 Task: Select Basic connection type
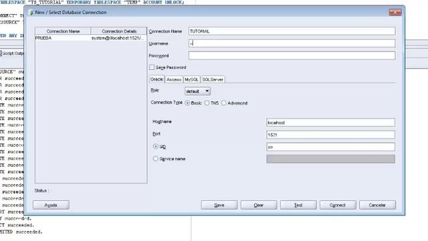187,103
